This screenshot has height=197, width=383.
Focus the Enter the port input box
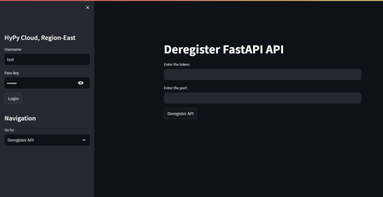coord(263,98)
